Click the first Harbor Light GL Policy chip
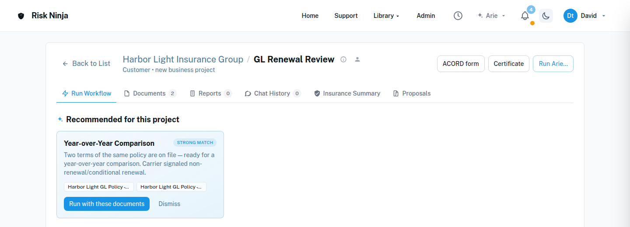Screen dimensions: 630x227 click(x=99, y=187)
